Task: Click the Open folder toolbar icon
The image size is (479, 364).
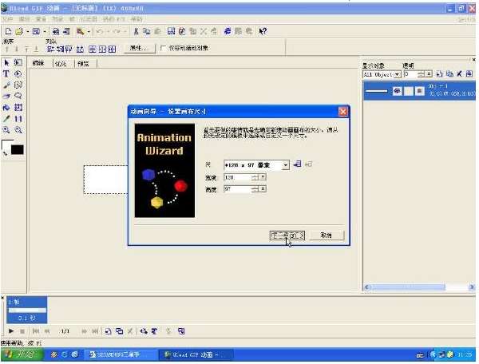Action: pos(19,31)
